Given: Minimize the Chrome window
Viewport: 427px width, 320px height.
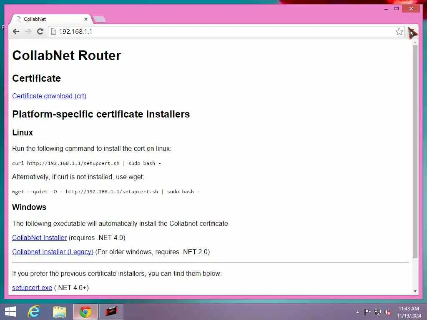Looking at the screenshot, I should [x=386, y=9].
